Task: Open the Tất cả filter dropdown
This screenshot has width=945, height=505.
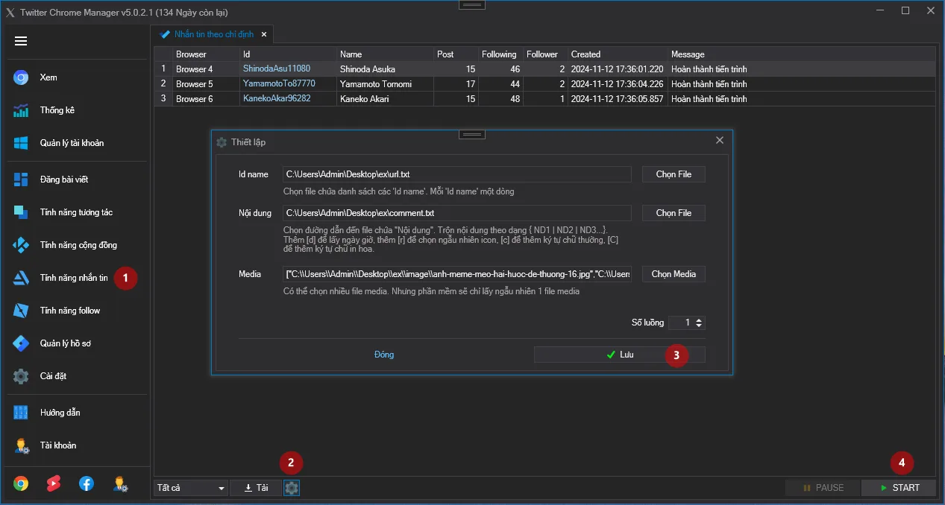Action: point(191,488)
